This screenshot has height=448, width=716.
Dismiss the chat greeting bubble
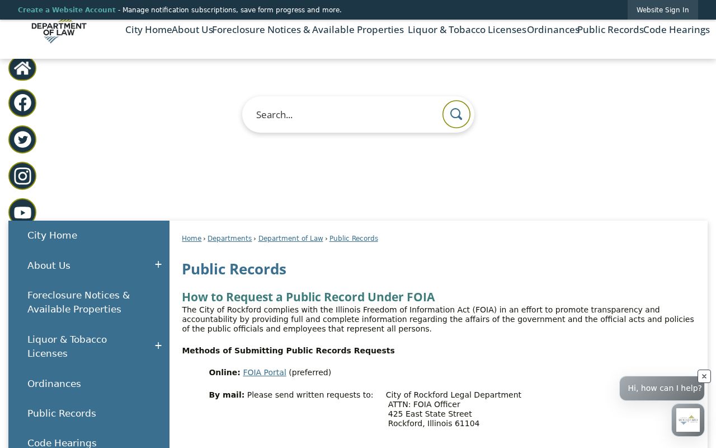[x=704, y=376]
